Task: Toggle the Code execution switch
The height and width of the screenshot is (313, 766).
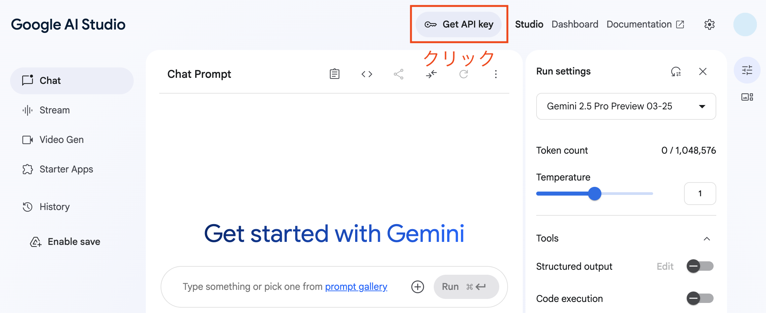Action: (700, 298)
